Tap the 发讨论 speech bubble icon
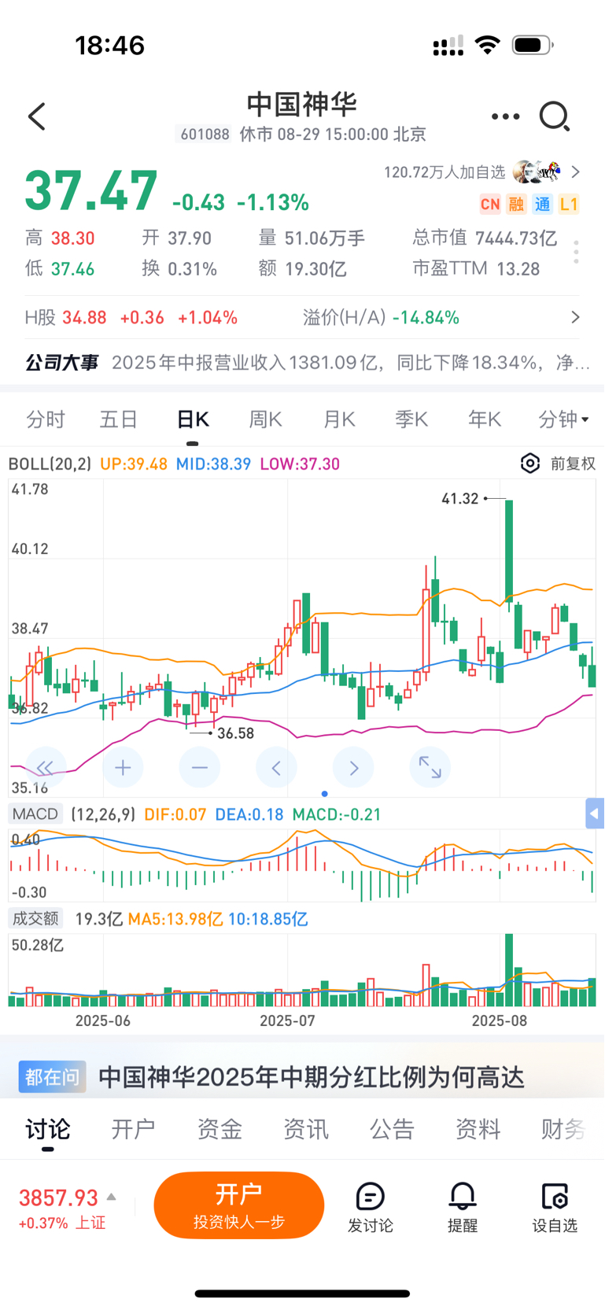605x1310 pixels. [x=370, y=1197]
